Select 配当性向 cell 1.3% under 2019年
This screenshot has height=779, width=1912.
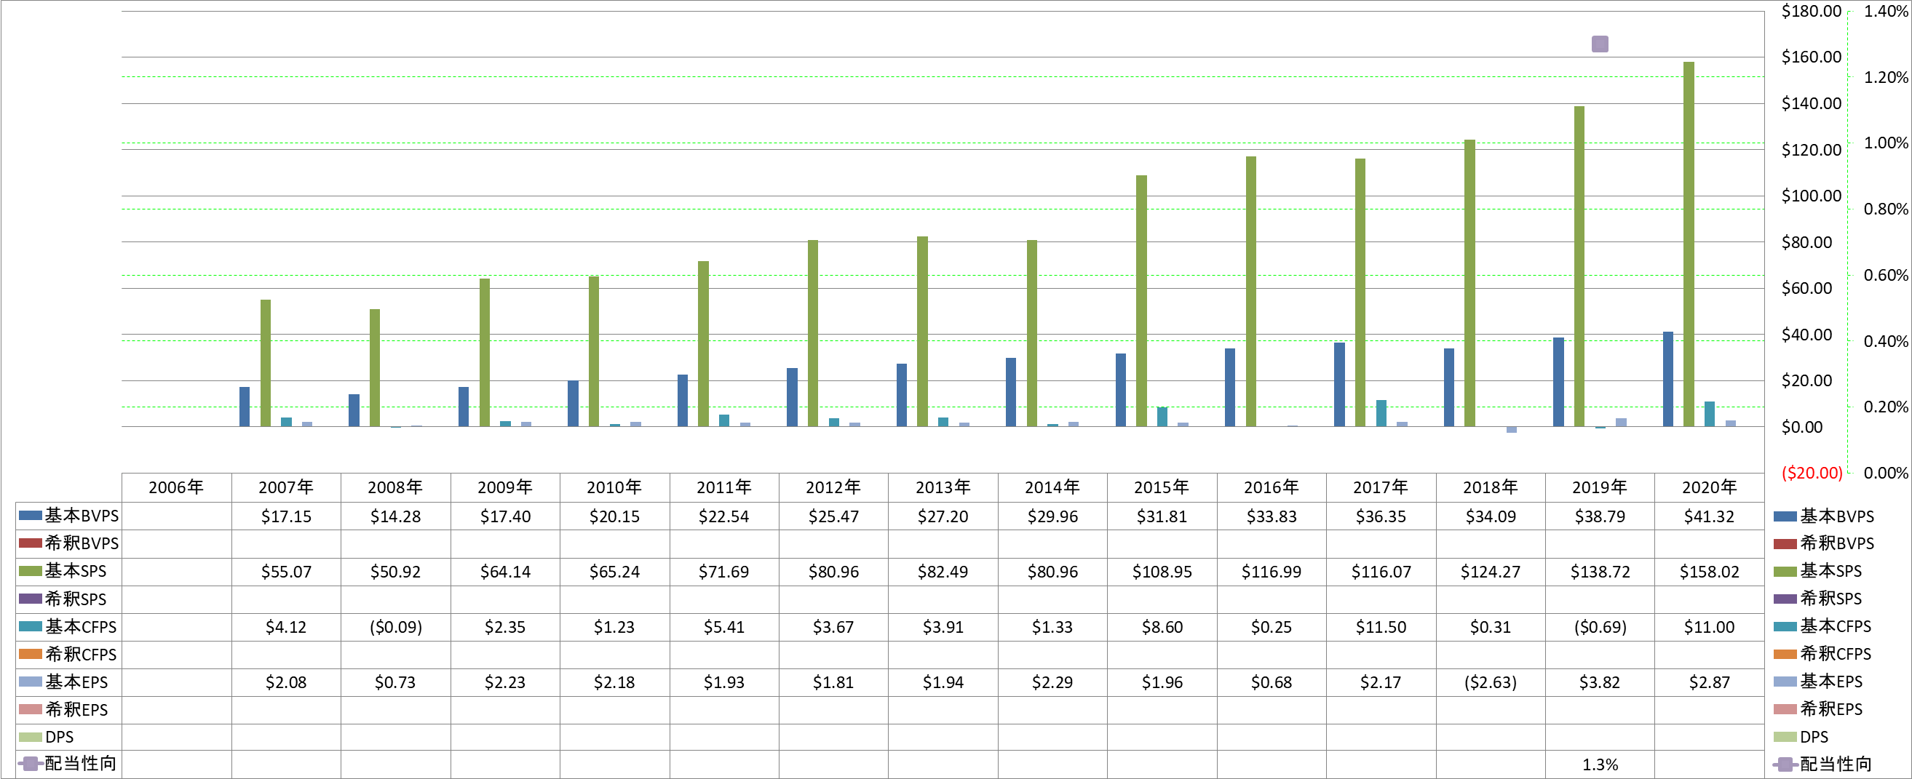(1600, 765)
